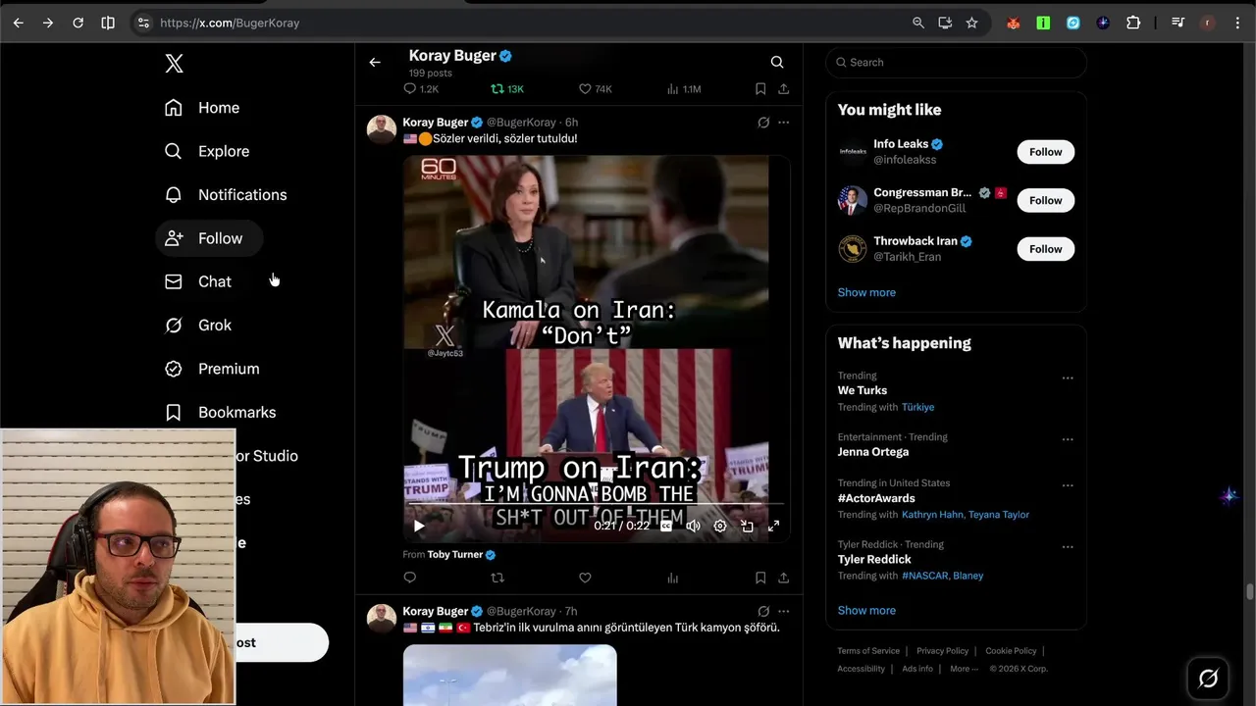
Task: Open Explore from the sidebar
Action: tap(207, 151)
